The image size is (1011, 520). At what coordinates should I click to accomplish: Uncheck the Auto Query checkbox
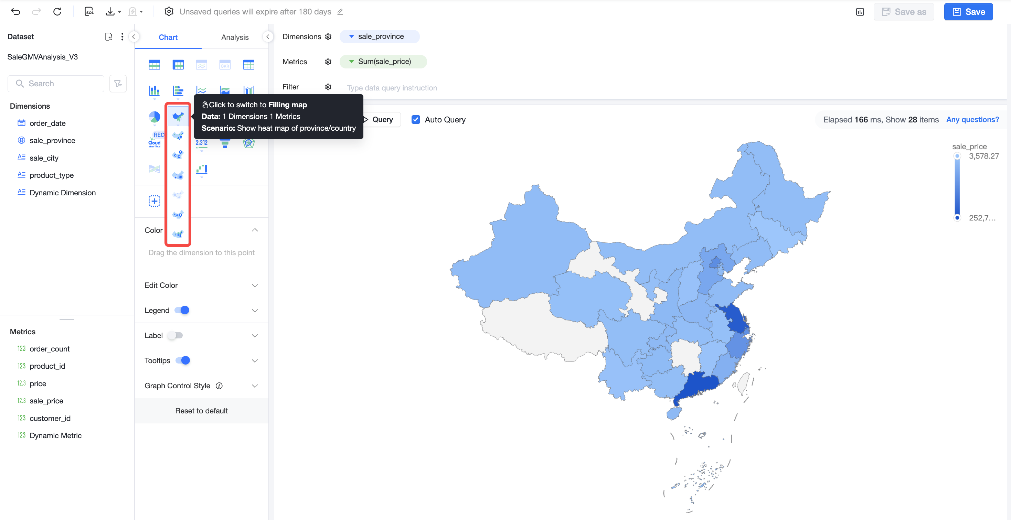(416, 120)
